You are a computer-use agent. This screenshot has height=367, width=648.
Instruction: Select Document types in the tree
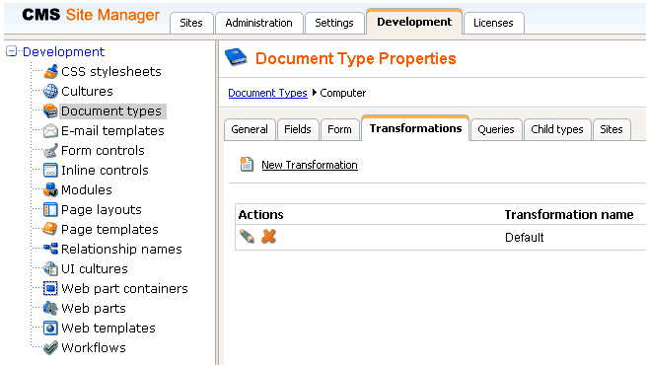(111, 111)
